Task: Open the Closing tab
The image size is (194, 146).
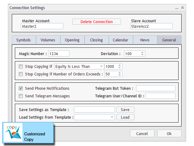Action: pos(97,40)
